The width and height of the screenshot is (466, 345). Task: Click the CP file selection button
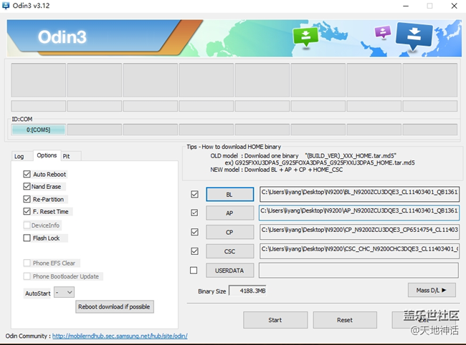(x=229, y=233)
